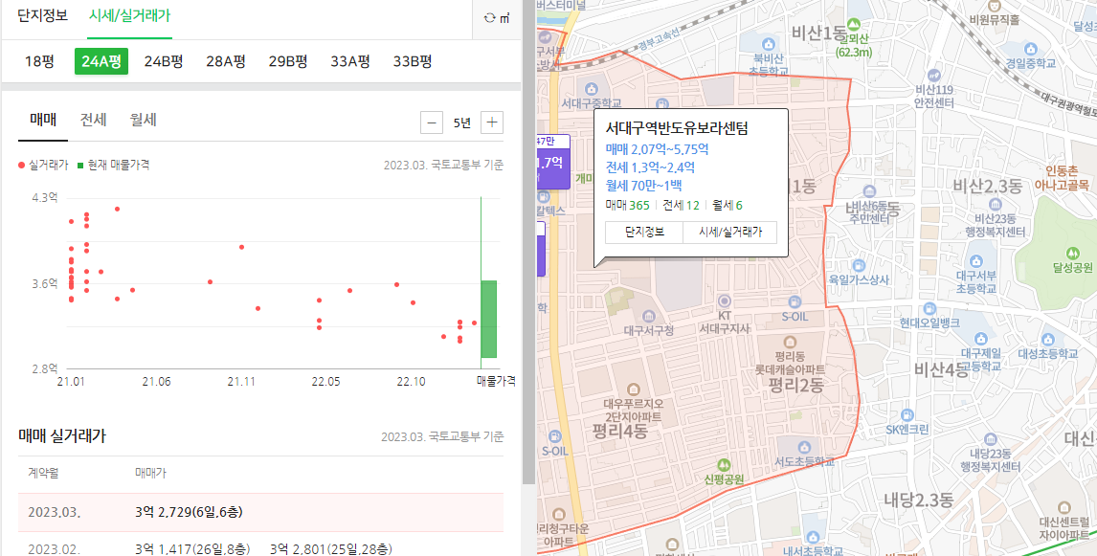1097x556 pixels.
Task: Select the 28A평 size option
Action: 226,61
